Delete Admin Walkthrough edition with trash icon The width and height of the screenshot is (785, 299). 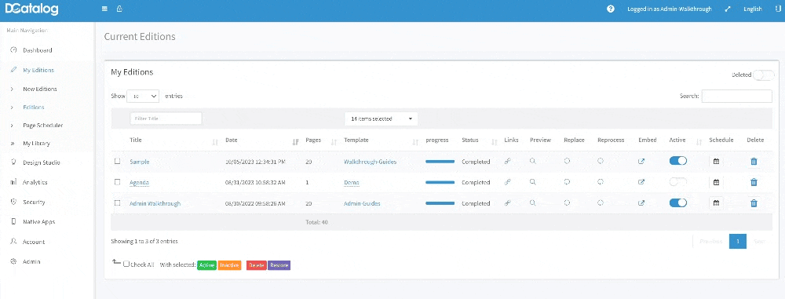coord(754,202)
